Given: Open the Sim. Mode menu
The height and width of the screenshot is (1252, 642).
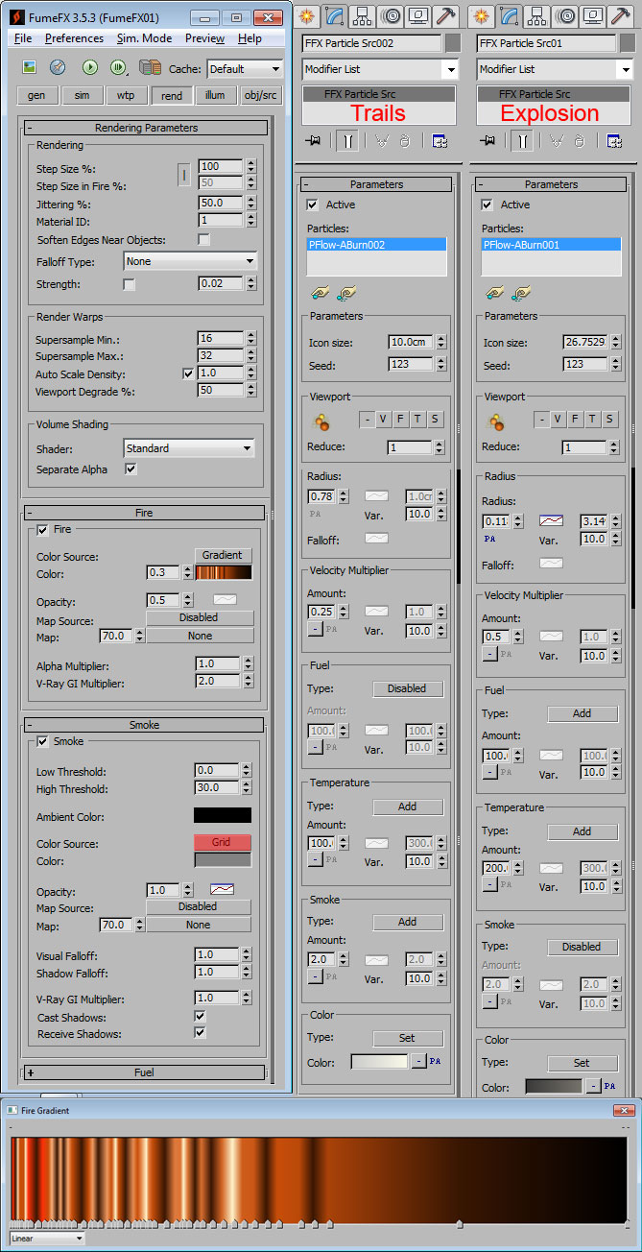Looking at the screenshot, I should point(144,38).
